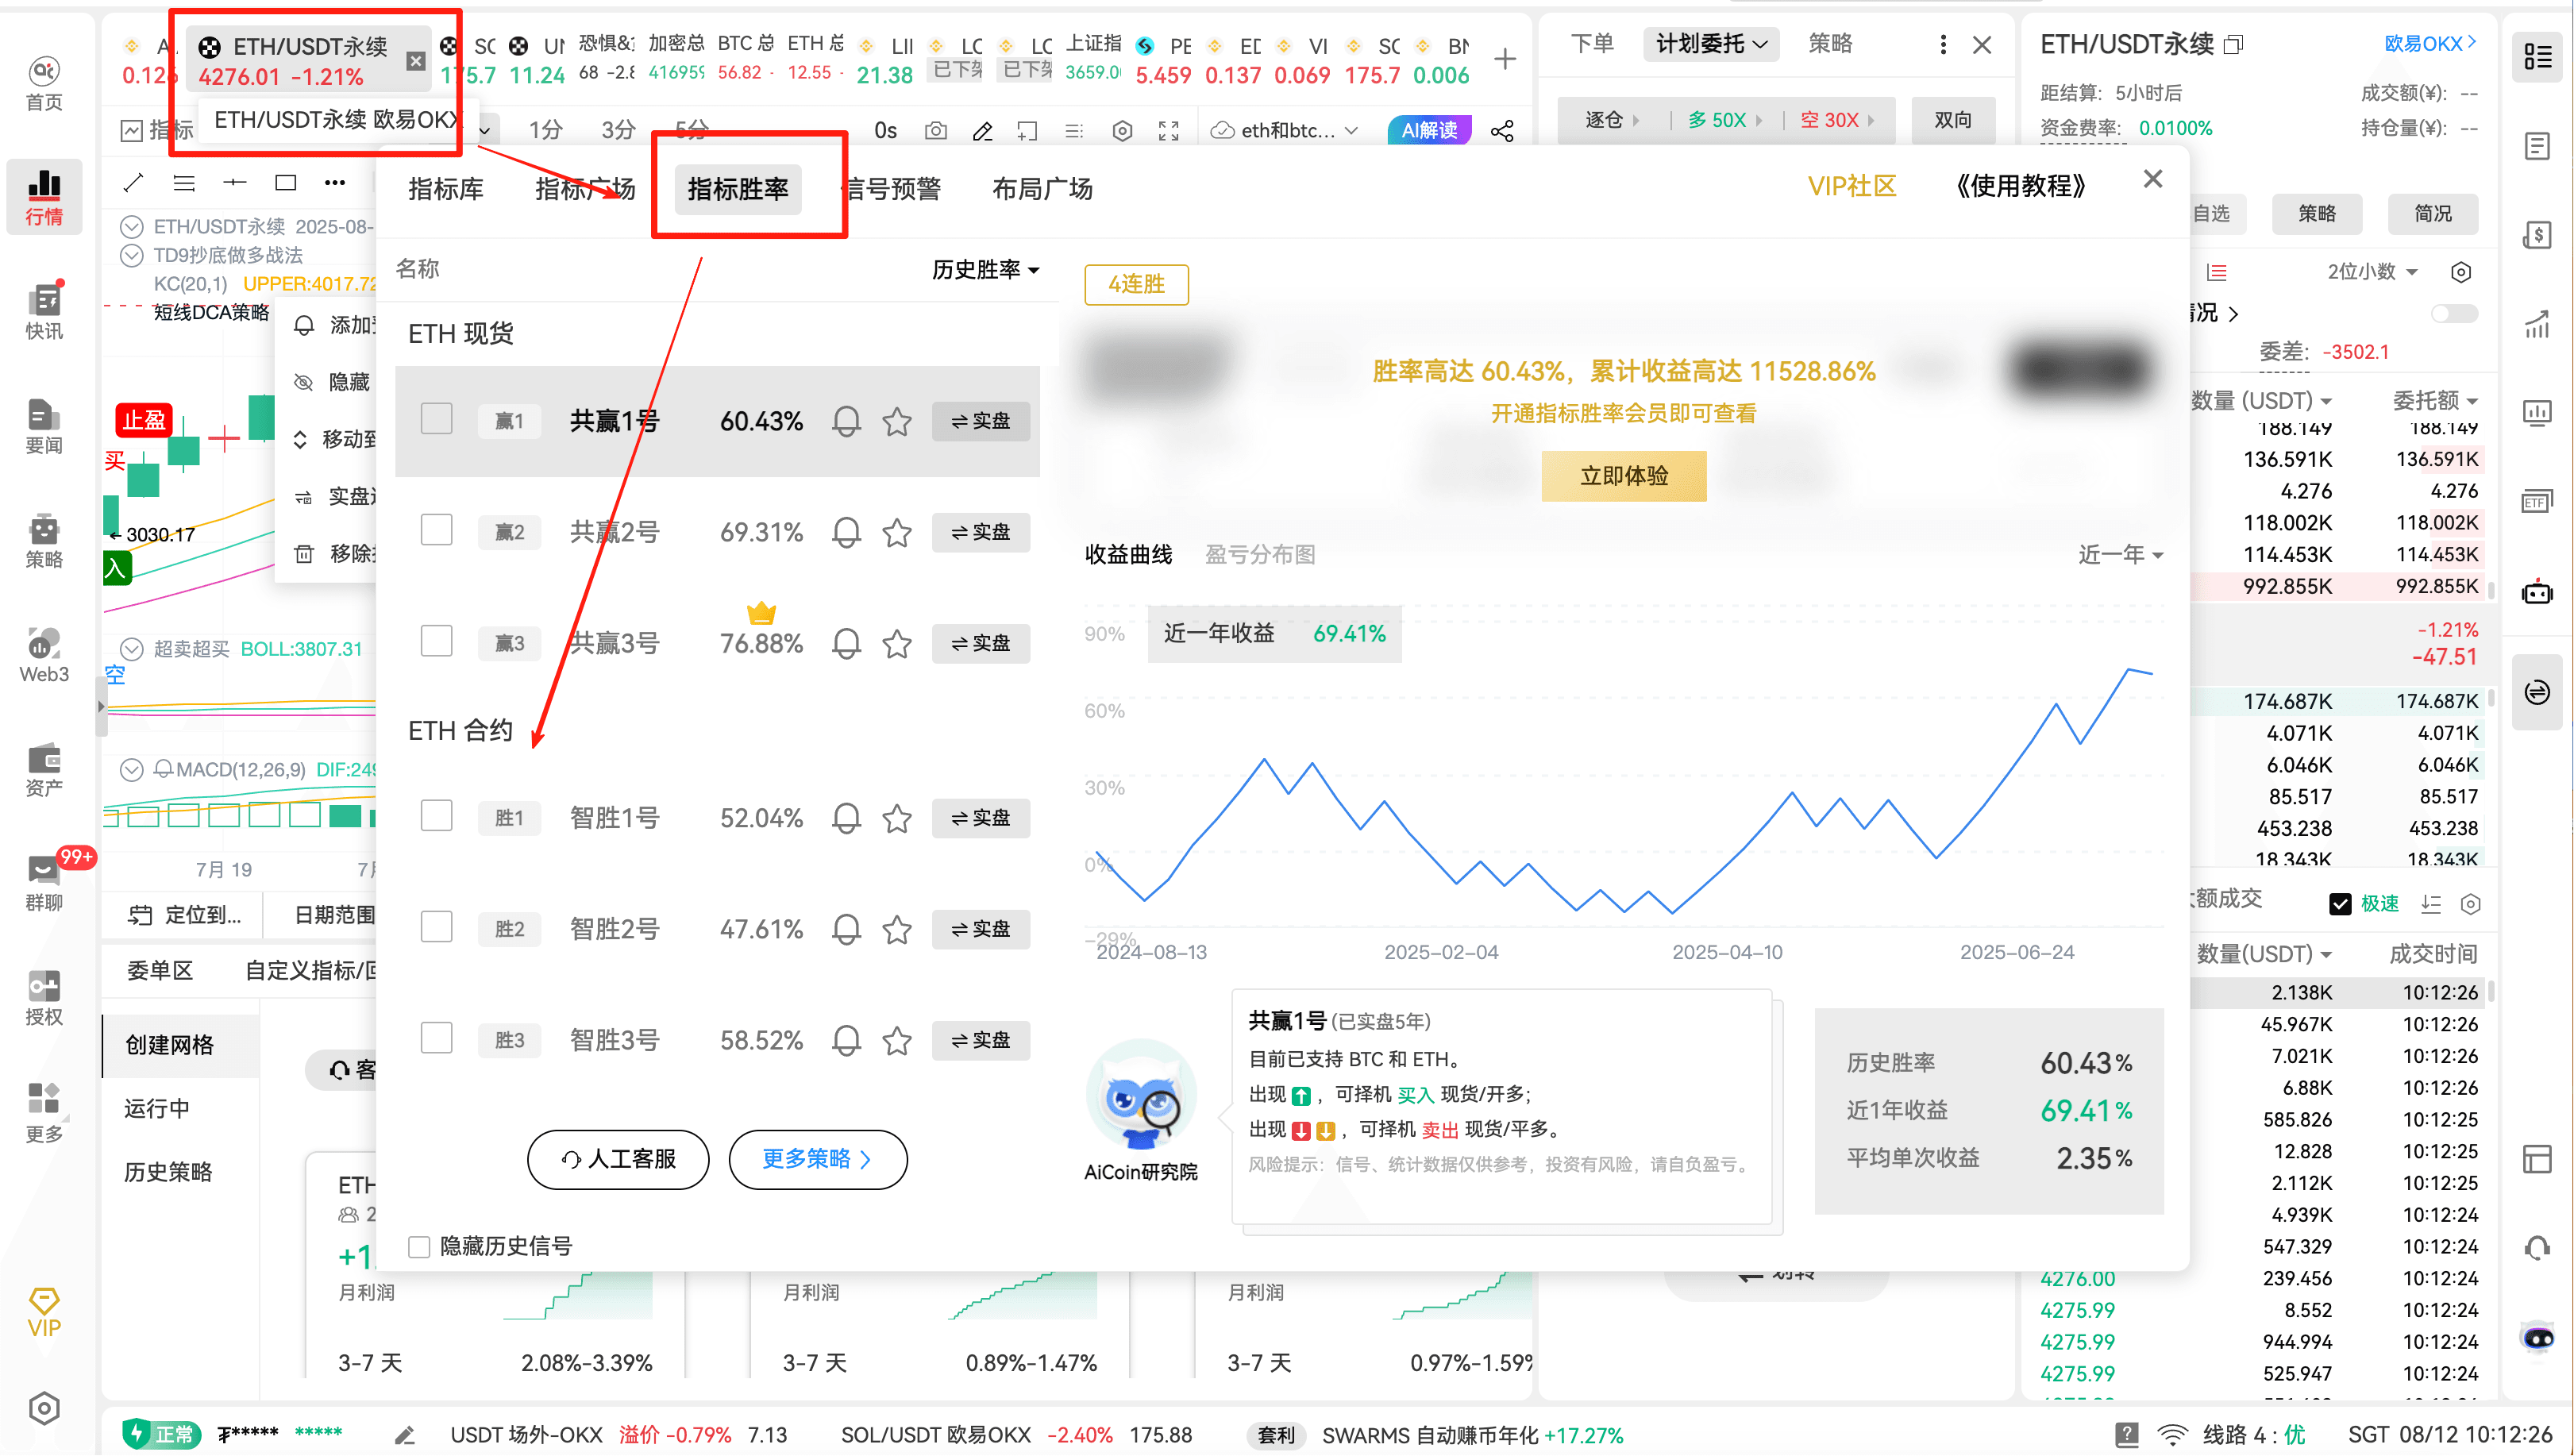Click the 实盘 button for 共赢3号
The image size is (2574, 1456).
(x=980, y=643)
